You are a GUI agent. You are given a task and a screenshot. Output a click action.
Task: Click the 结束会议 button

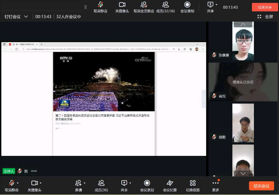pos(261,186)
